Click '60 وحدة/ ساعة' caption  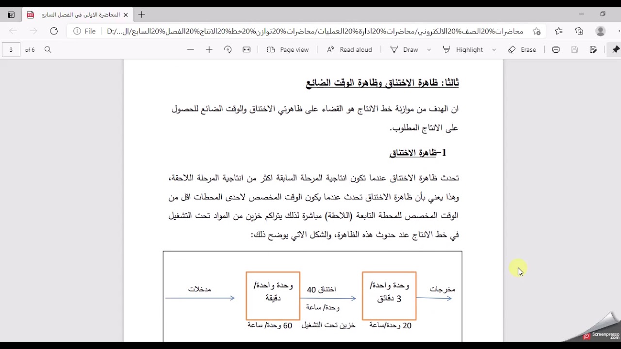click(270, 325)
